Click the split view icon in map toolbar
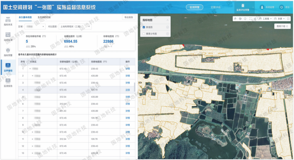 click(288, 19)
